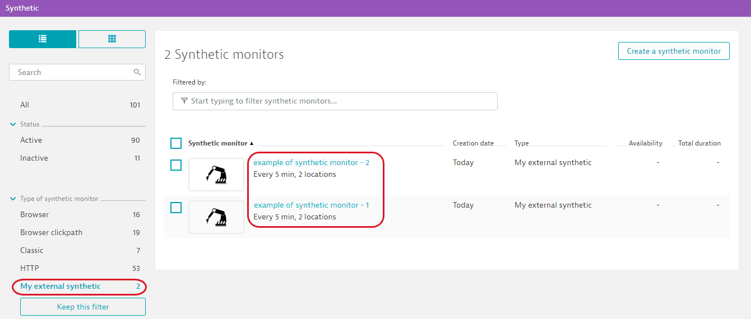Screen dimensions: 751x319
Task: Collapse the Status filter section
Action: point(13,124)
